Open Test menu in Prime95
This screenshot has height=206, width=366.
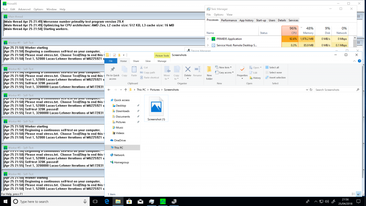tap(5, 10)
